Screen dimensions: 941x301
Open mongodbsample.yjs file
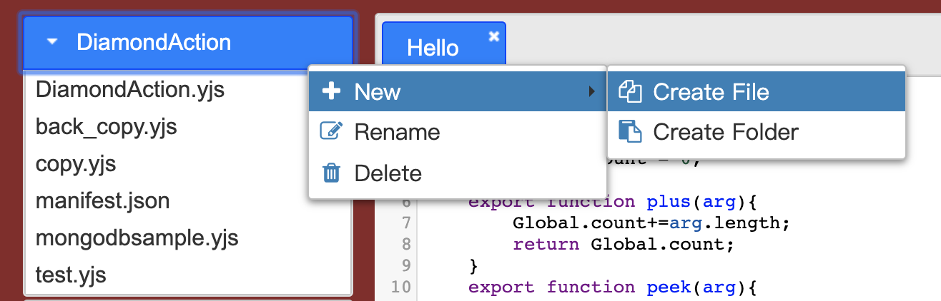(137, 238)
